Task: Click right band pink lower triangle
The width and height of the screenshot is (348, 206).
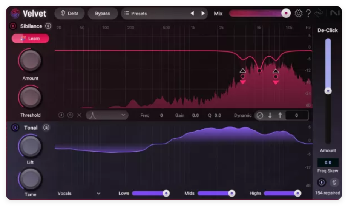Action: pos(276,82)
